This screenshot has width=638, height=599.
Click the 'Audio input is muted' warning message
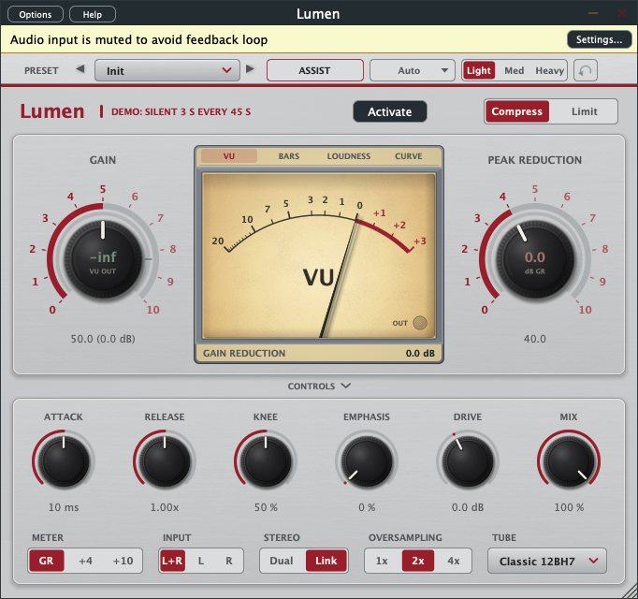pos(138,39)
